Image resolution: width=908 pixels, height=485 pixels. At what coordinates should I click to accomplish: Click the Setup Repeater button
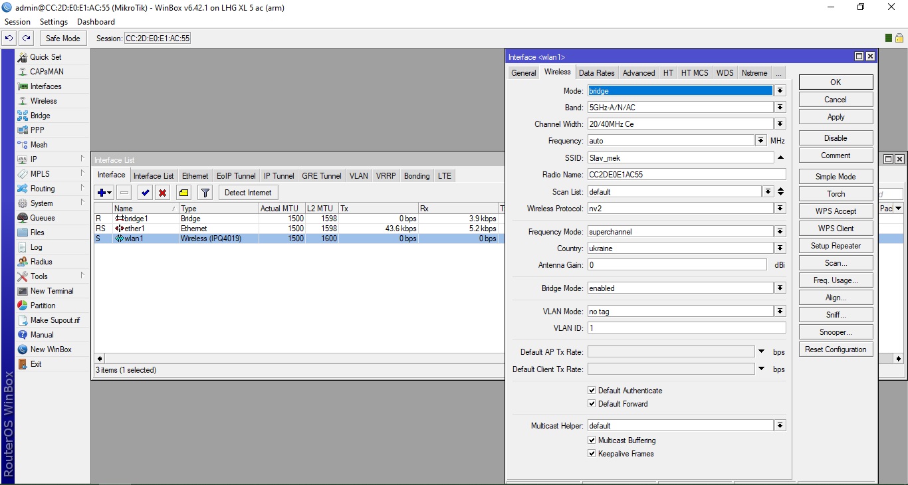pos(836,246)
